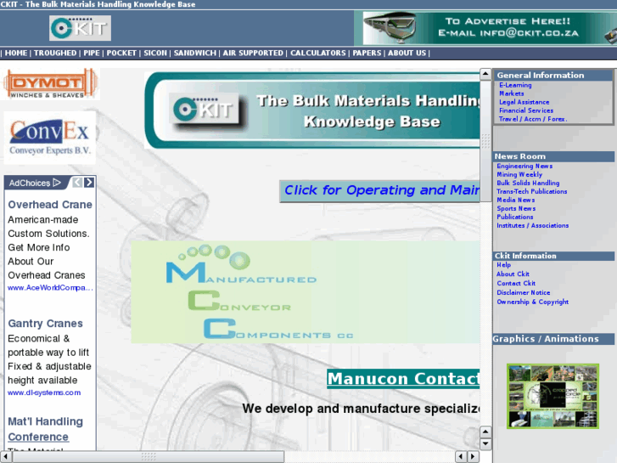617x463 pixels.
Task: Open the HOME menu item
Action: pos(16,53)
